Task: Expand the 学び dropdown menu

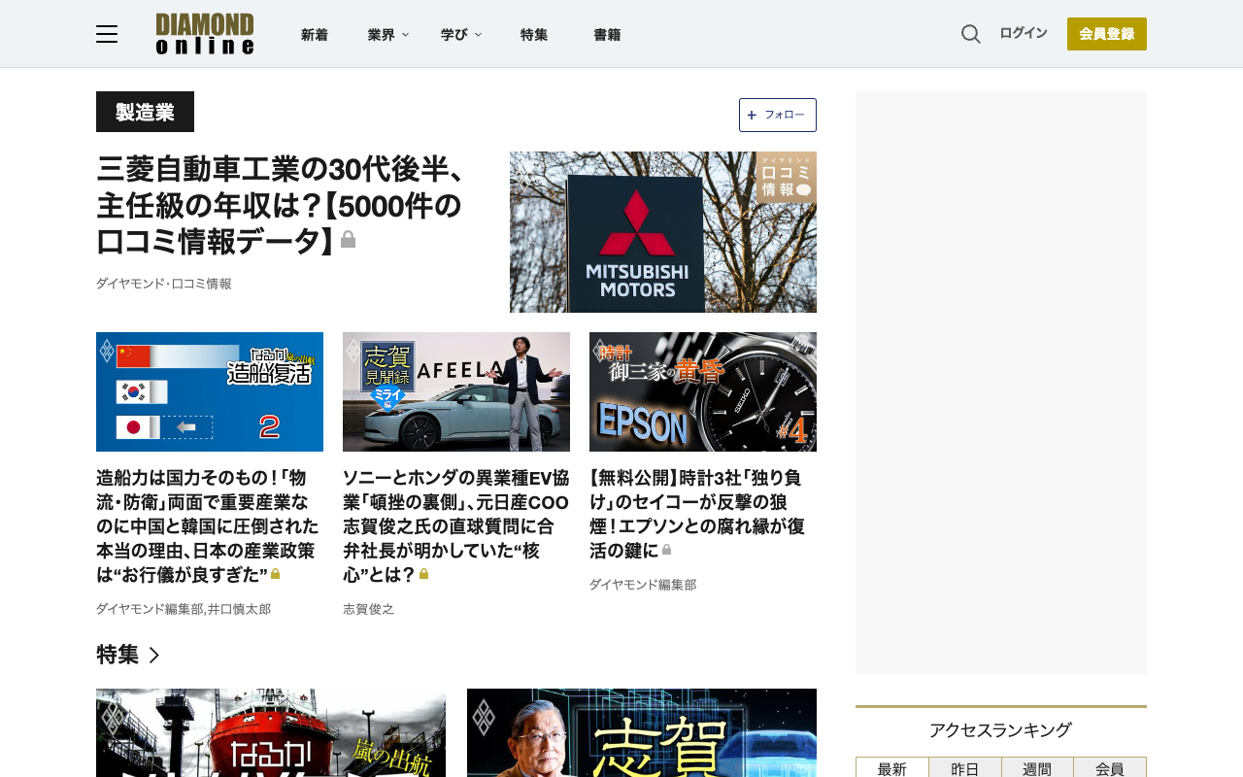Action: pyautogui.click(x=461, y=35)
